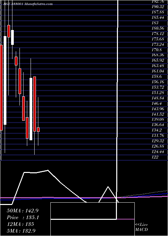This screenshot has width=168, height=236.
Task: Click the 148.84 price axis label
Action: coord(158,98)
